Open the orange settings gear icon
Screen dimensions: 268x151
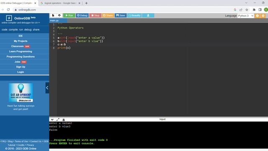(x=263, y=16)
